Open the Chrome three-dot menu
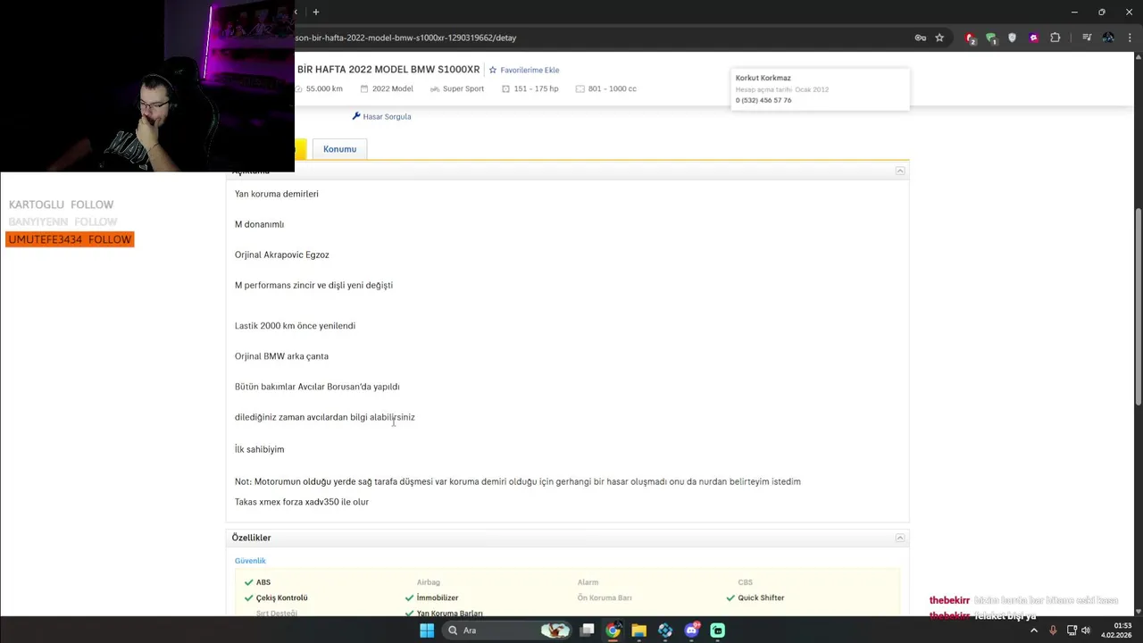The image size is (1143, 643). 1129,38
